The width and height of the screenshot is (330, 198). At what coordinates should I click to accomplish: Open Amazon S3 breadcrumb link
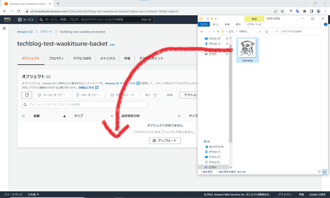(x=25, y=32)
